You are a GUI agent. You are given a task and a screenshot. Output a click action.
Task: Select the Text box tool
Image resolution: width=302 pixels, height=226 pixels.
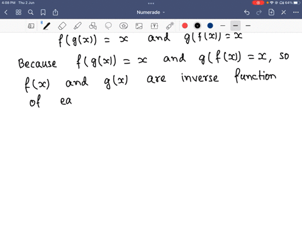(154, 26)
